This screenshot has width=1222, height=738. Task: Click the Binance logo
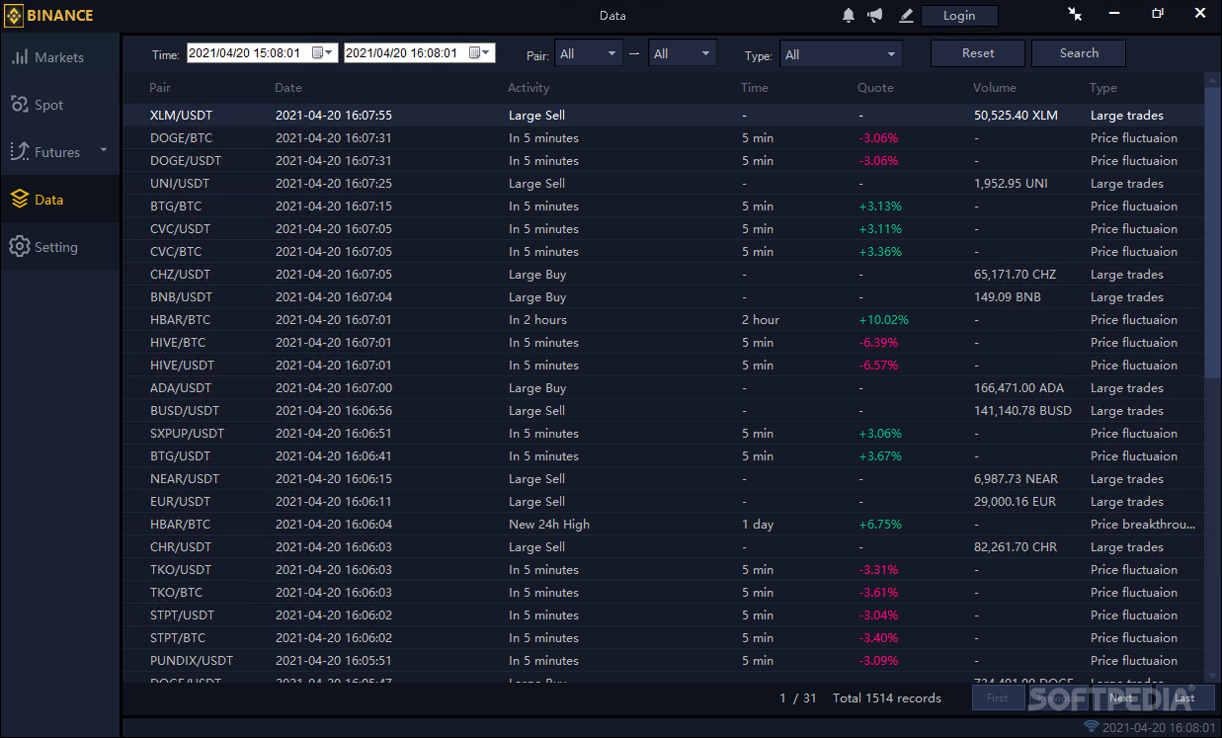[50, 15]
